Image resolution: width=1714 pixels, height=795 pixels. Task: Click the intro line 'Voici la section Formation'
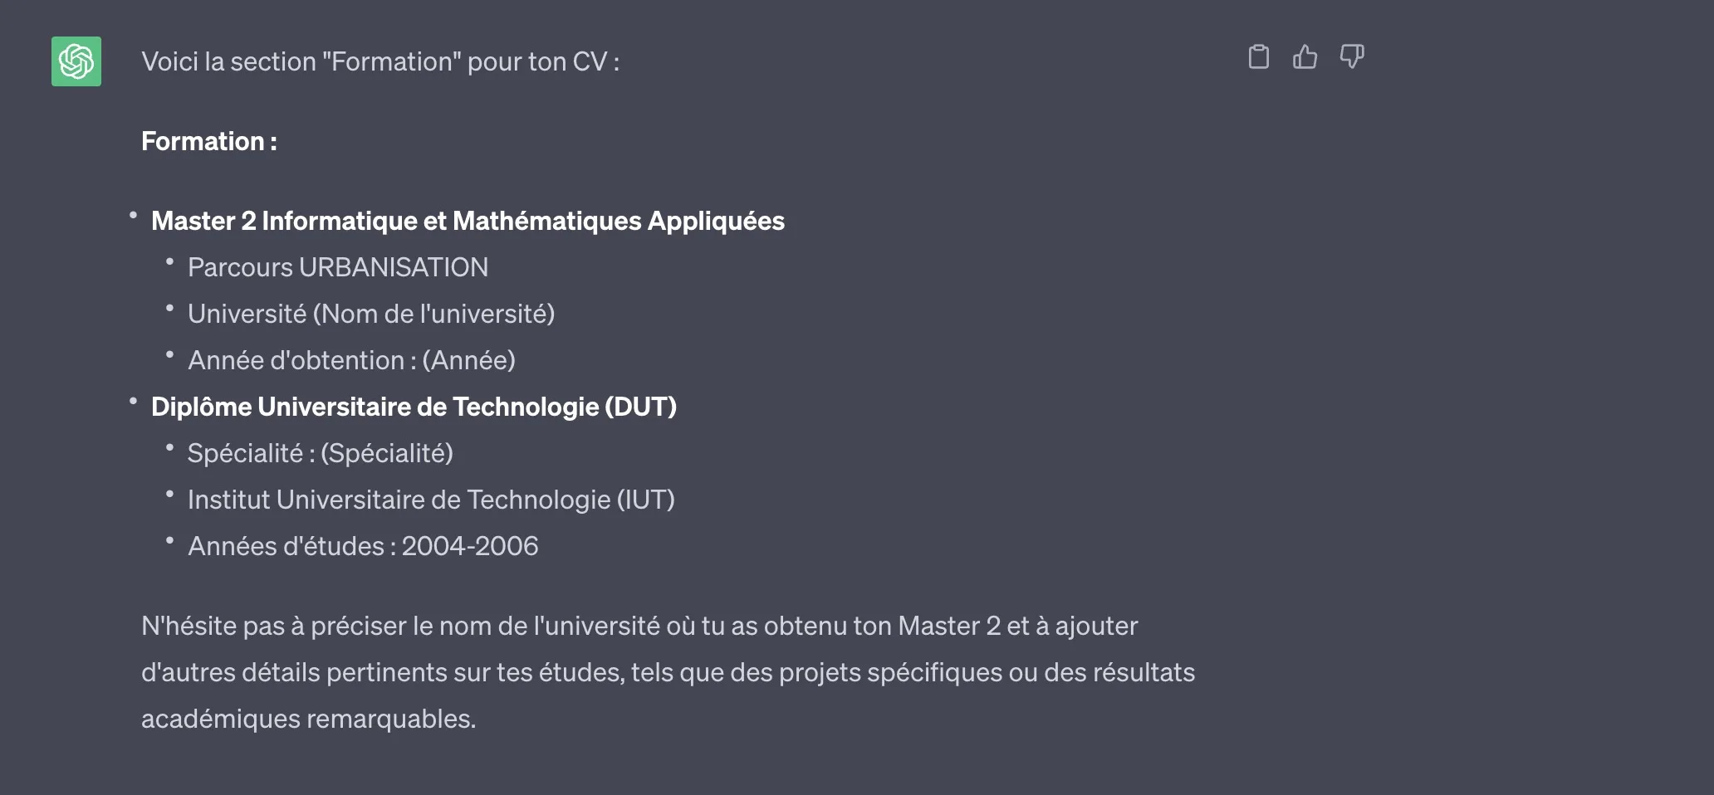coord(380,62)
